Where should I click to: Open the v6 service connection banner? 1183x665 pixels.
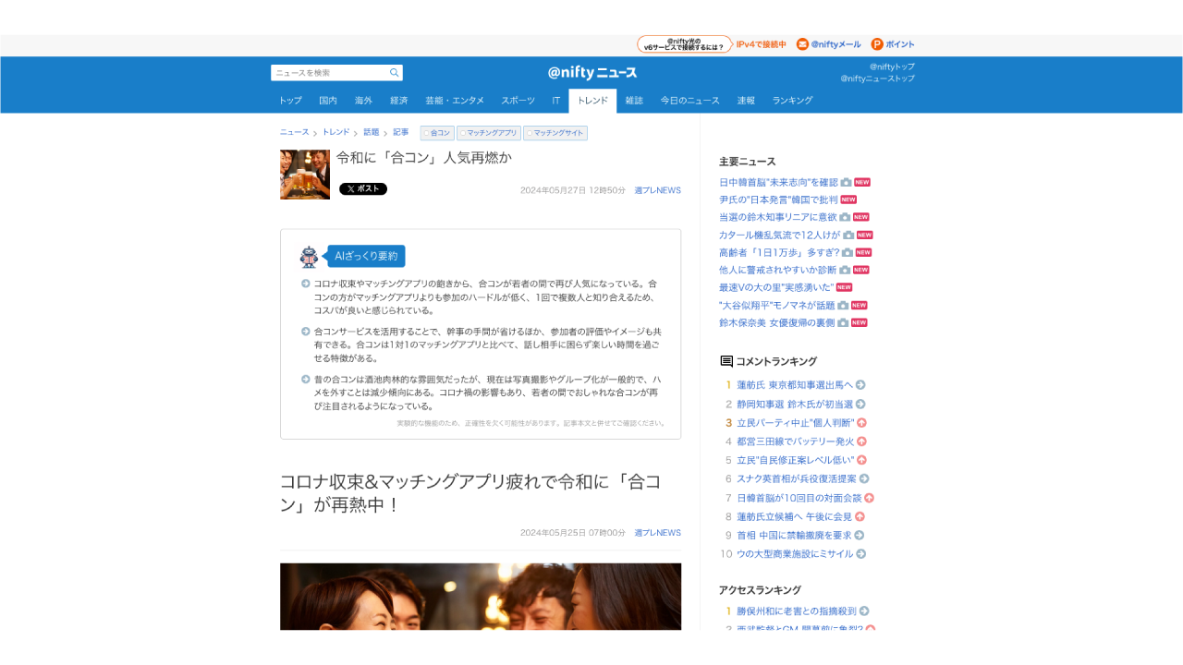coord(684,44)
